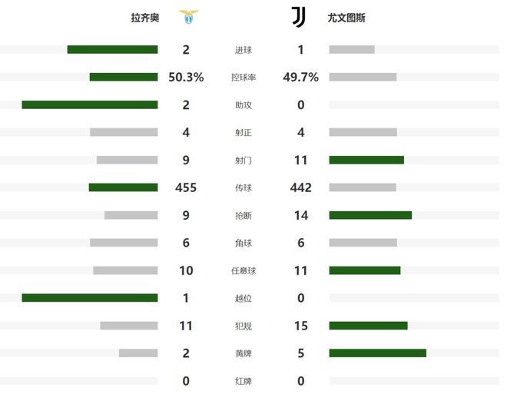Click Juventus's green 抢断 bar
Screen dimensions: 507x394
[370, 215]
